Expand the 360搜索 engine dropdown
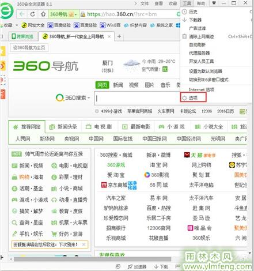 (89, 98)
